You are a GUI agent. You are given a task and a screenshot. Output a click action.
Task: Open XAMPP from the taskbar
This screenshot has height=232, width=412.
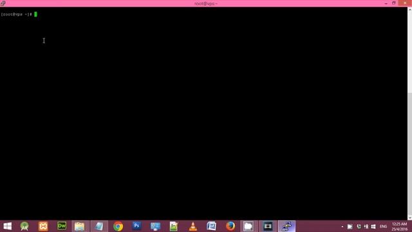[x=43, y=226]
